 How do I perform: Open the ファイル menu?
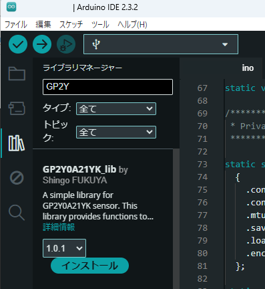pos(16,24)
